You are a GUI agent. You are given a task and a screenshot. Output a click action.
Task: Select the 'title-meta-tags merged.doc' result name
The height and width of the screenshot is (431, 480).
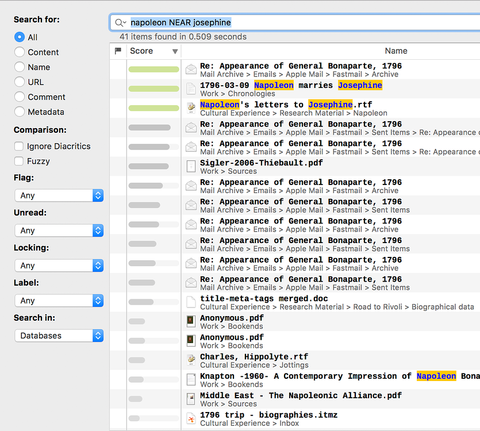coord(264,298)
